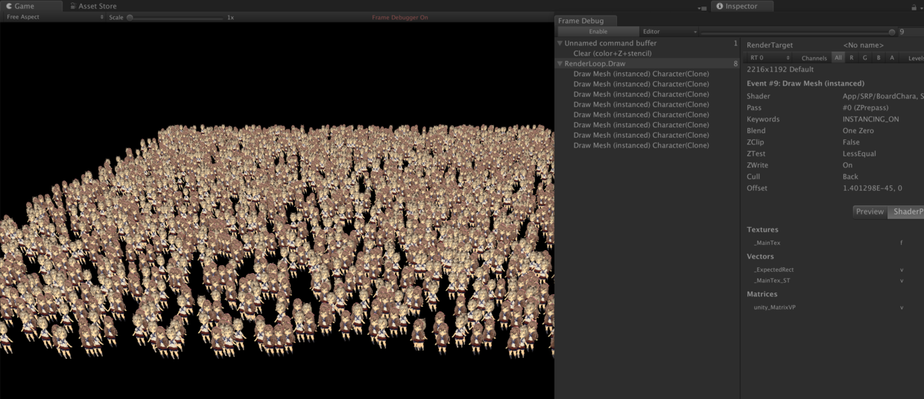Click the ZWrite value On
The width and height of the screenshot is (924, 399).
(847, 165)
